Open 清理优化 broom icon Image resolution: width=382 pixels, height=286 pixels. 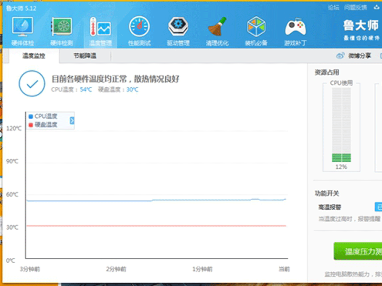tap(217, 26)
